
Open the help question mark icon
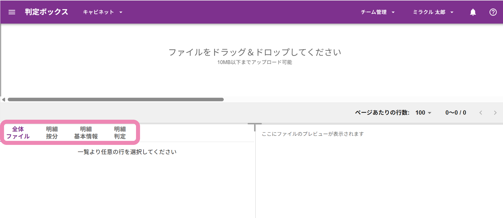click(x=493, y=12)
